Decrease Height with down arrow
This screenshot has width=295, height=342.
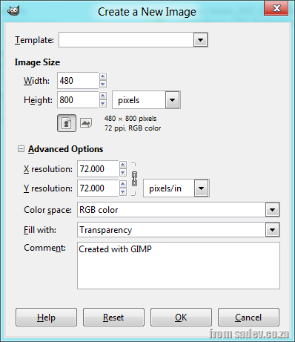103,104
